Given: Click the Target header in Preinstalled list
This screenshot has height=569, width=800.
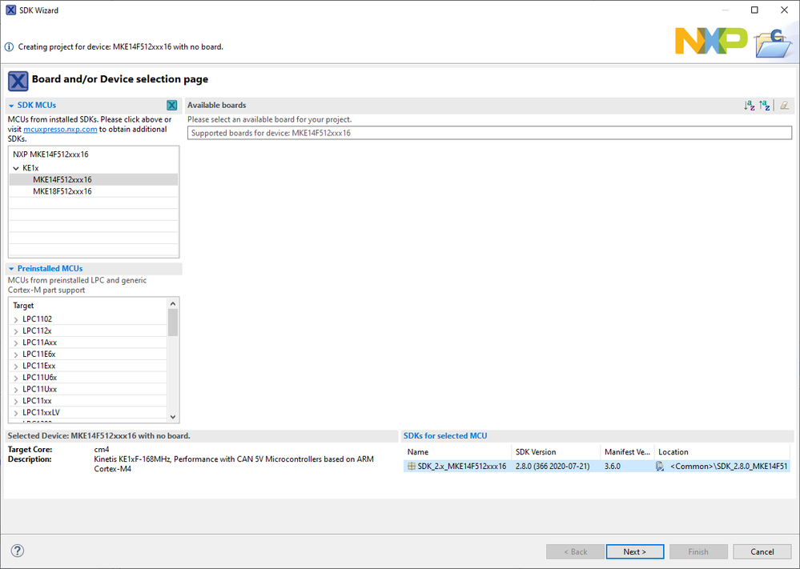Looking at the screenshot, I should (x=23, y=306).
